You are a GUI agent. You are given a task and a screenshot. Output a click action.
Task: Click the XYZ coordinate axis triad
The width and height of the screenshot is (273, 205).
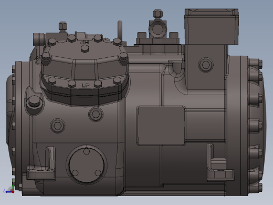click(9, 187)
